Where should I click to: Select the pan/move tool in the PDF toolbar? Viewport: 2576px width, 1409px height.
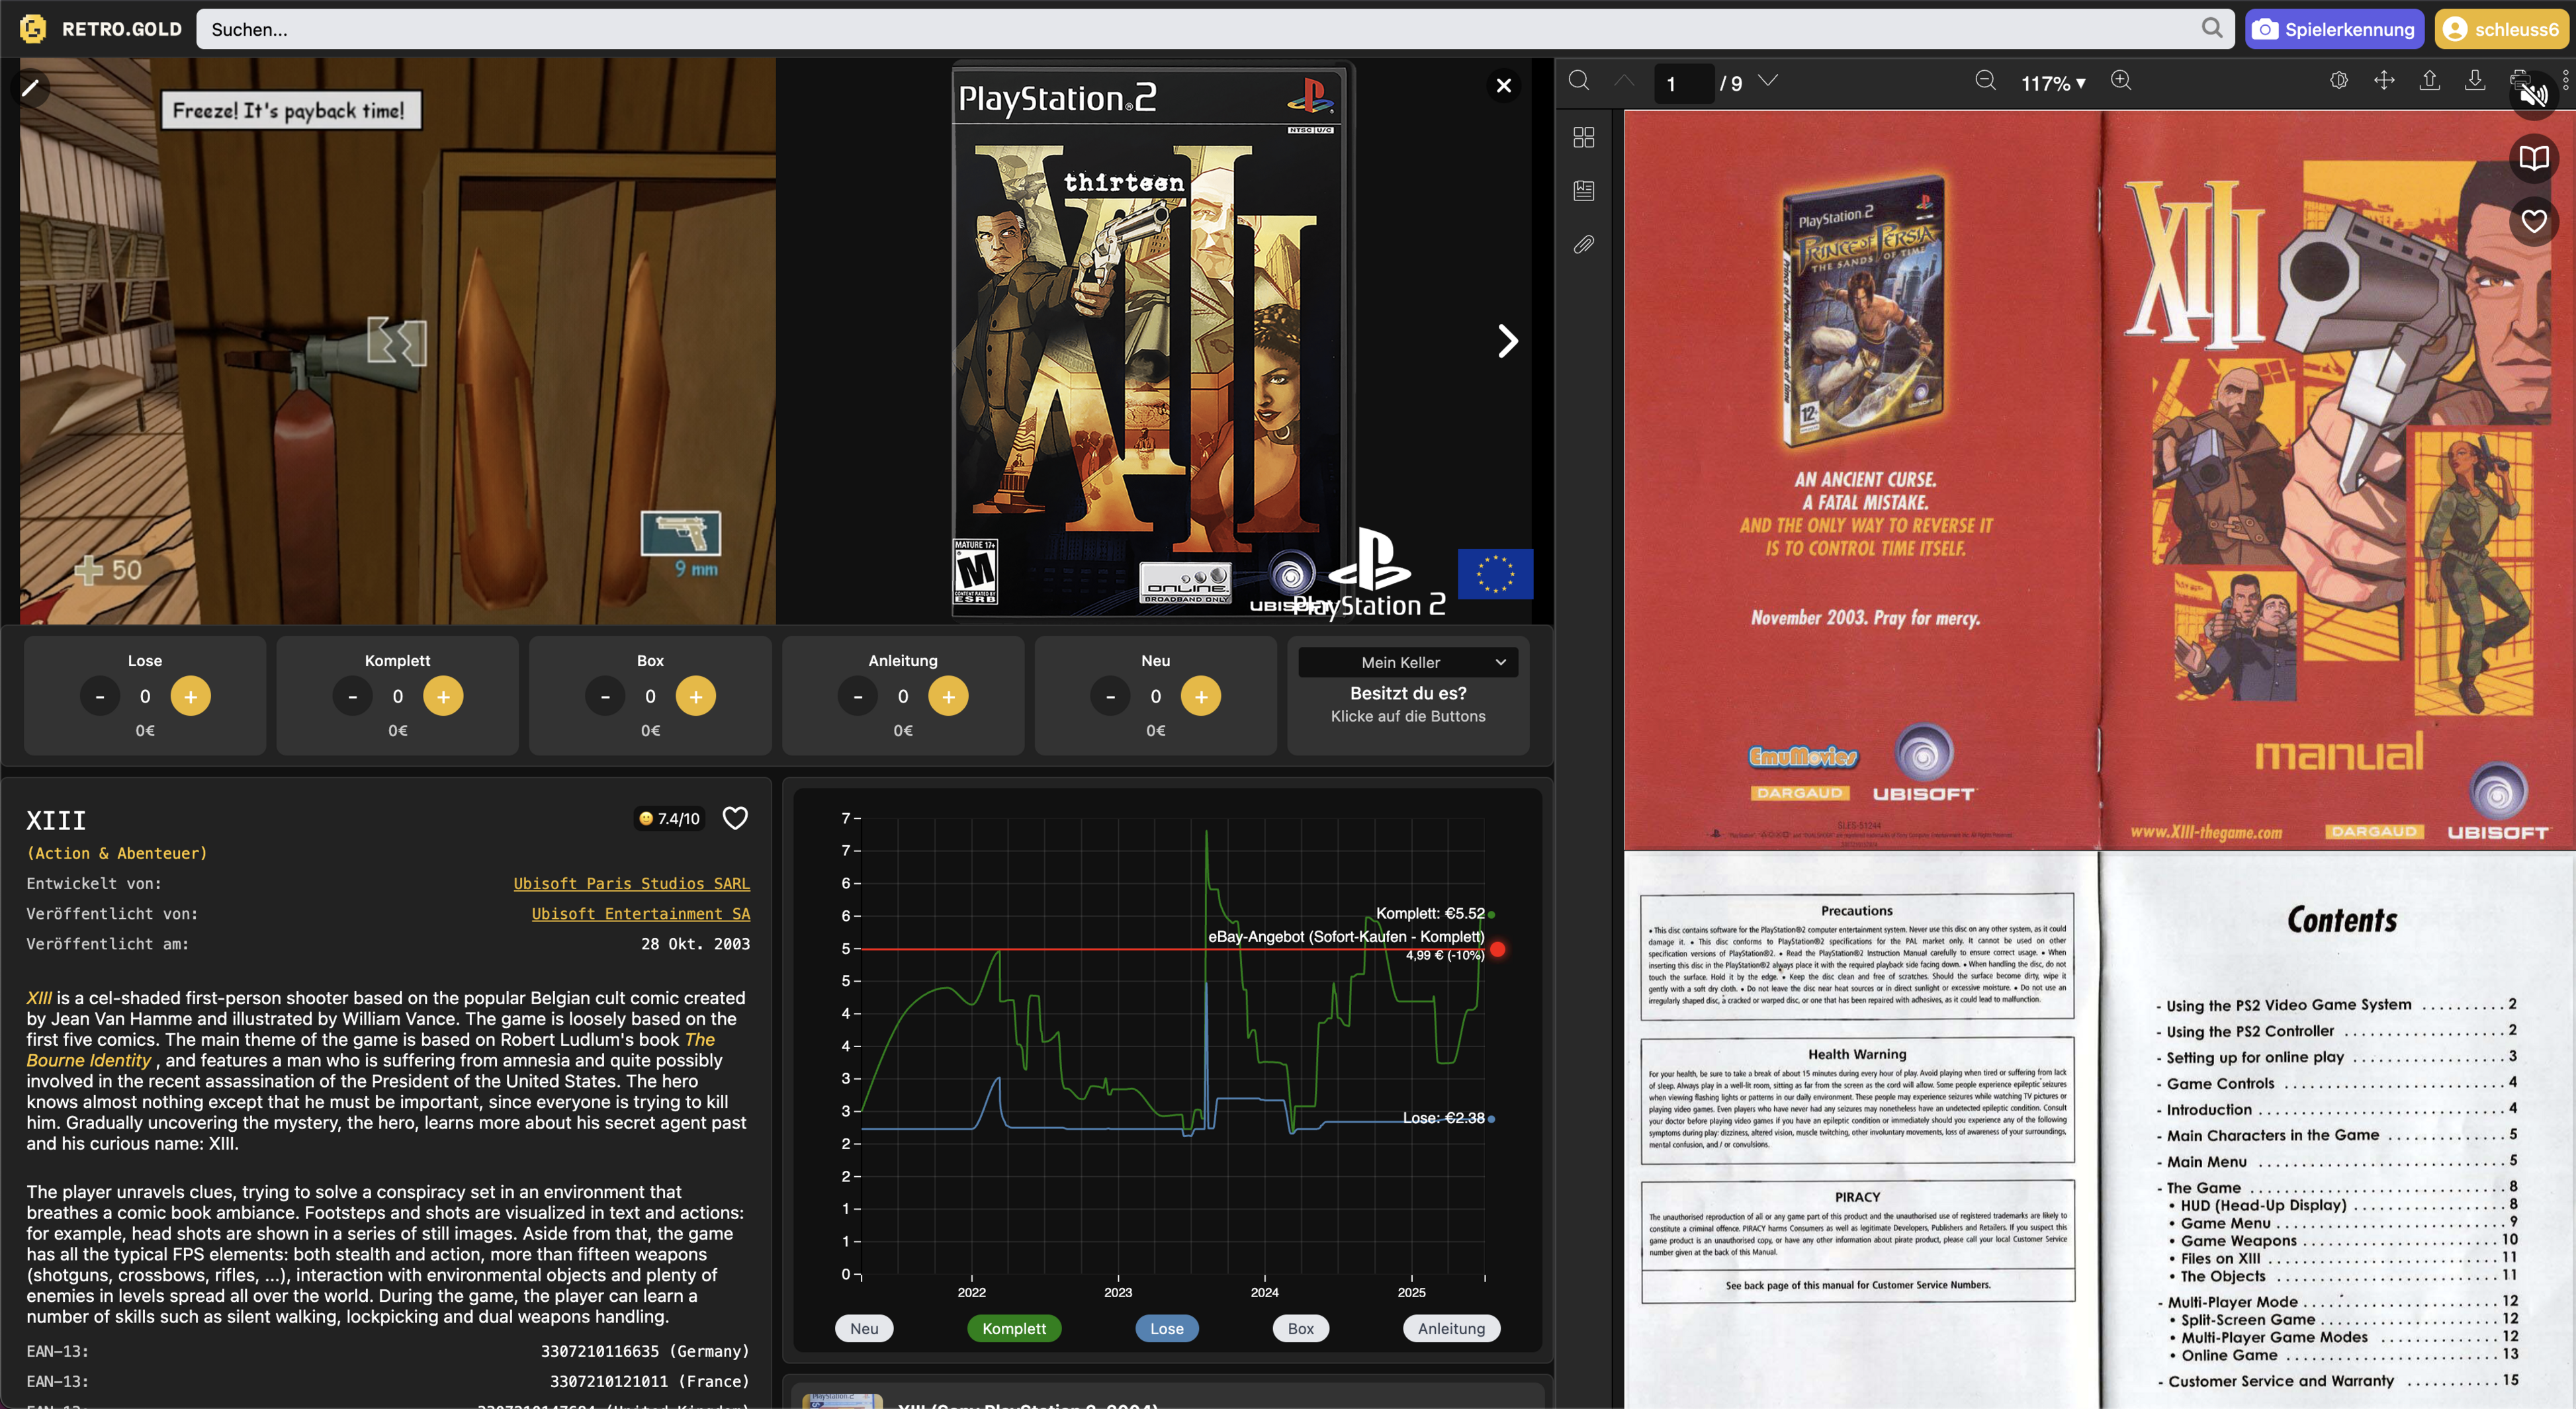click(x=2384, y=81)
